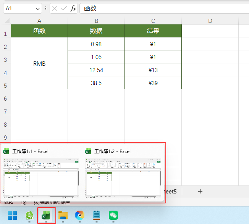249x224 pixels.
Task: Click the Excel taskbar icon
Action: coord(46,216)
